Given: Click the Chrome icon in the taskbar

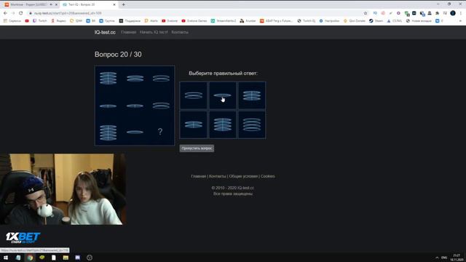Looking at the screenshot, I should [30, 258].
